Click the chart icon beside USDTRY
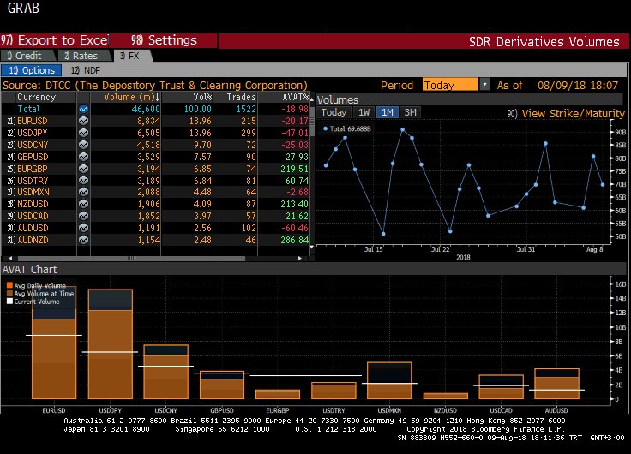The image size is (631, 454). (x=83, y=181)
